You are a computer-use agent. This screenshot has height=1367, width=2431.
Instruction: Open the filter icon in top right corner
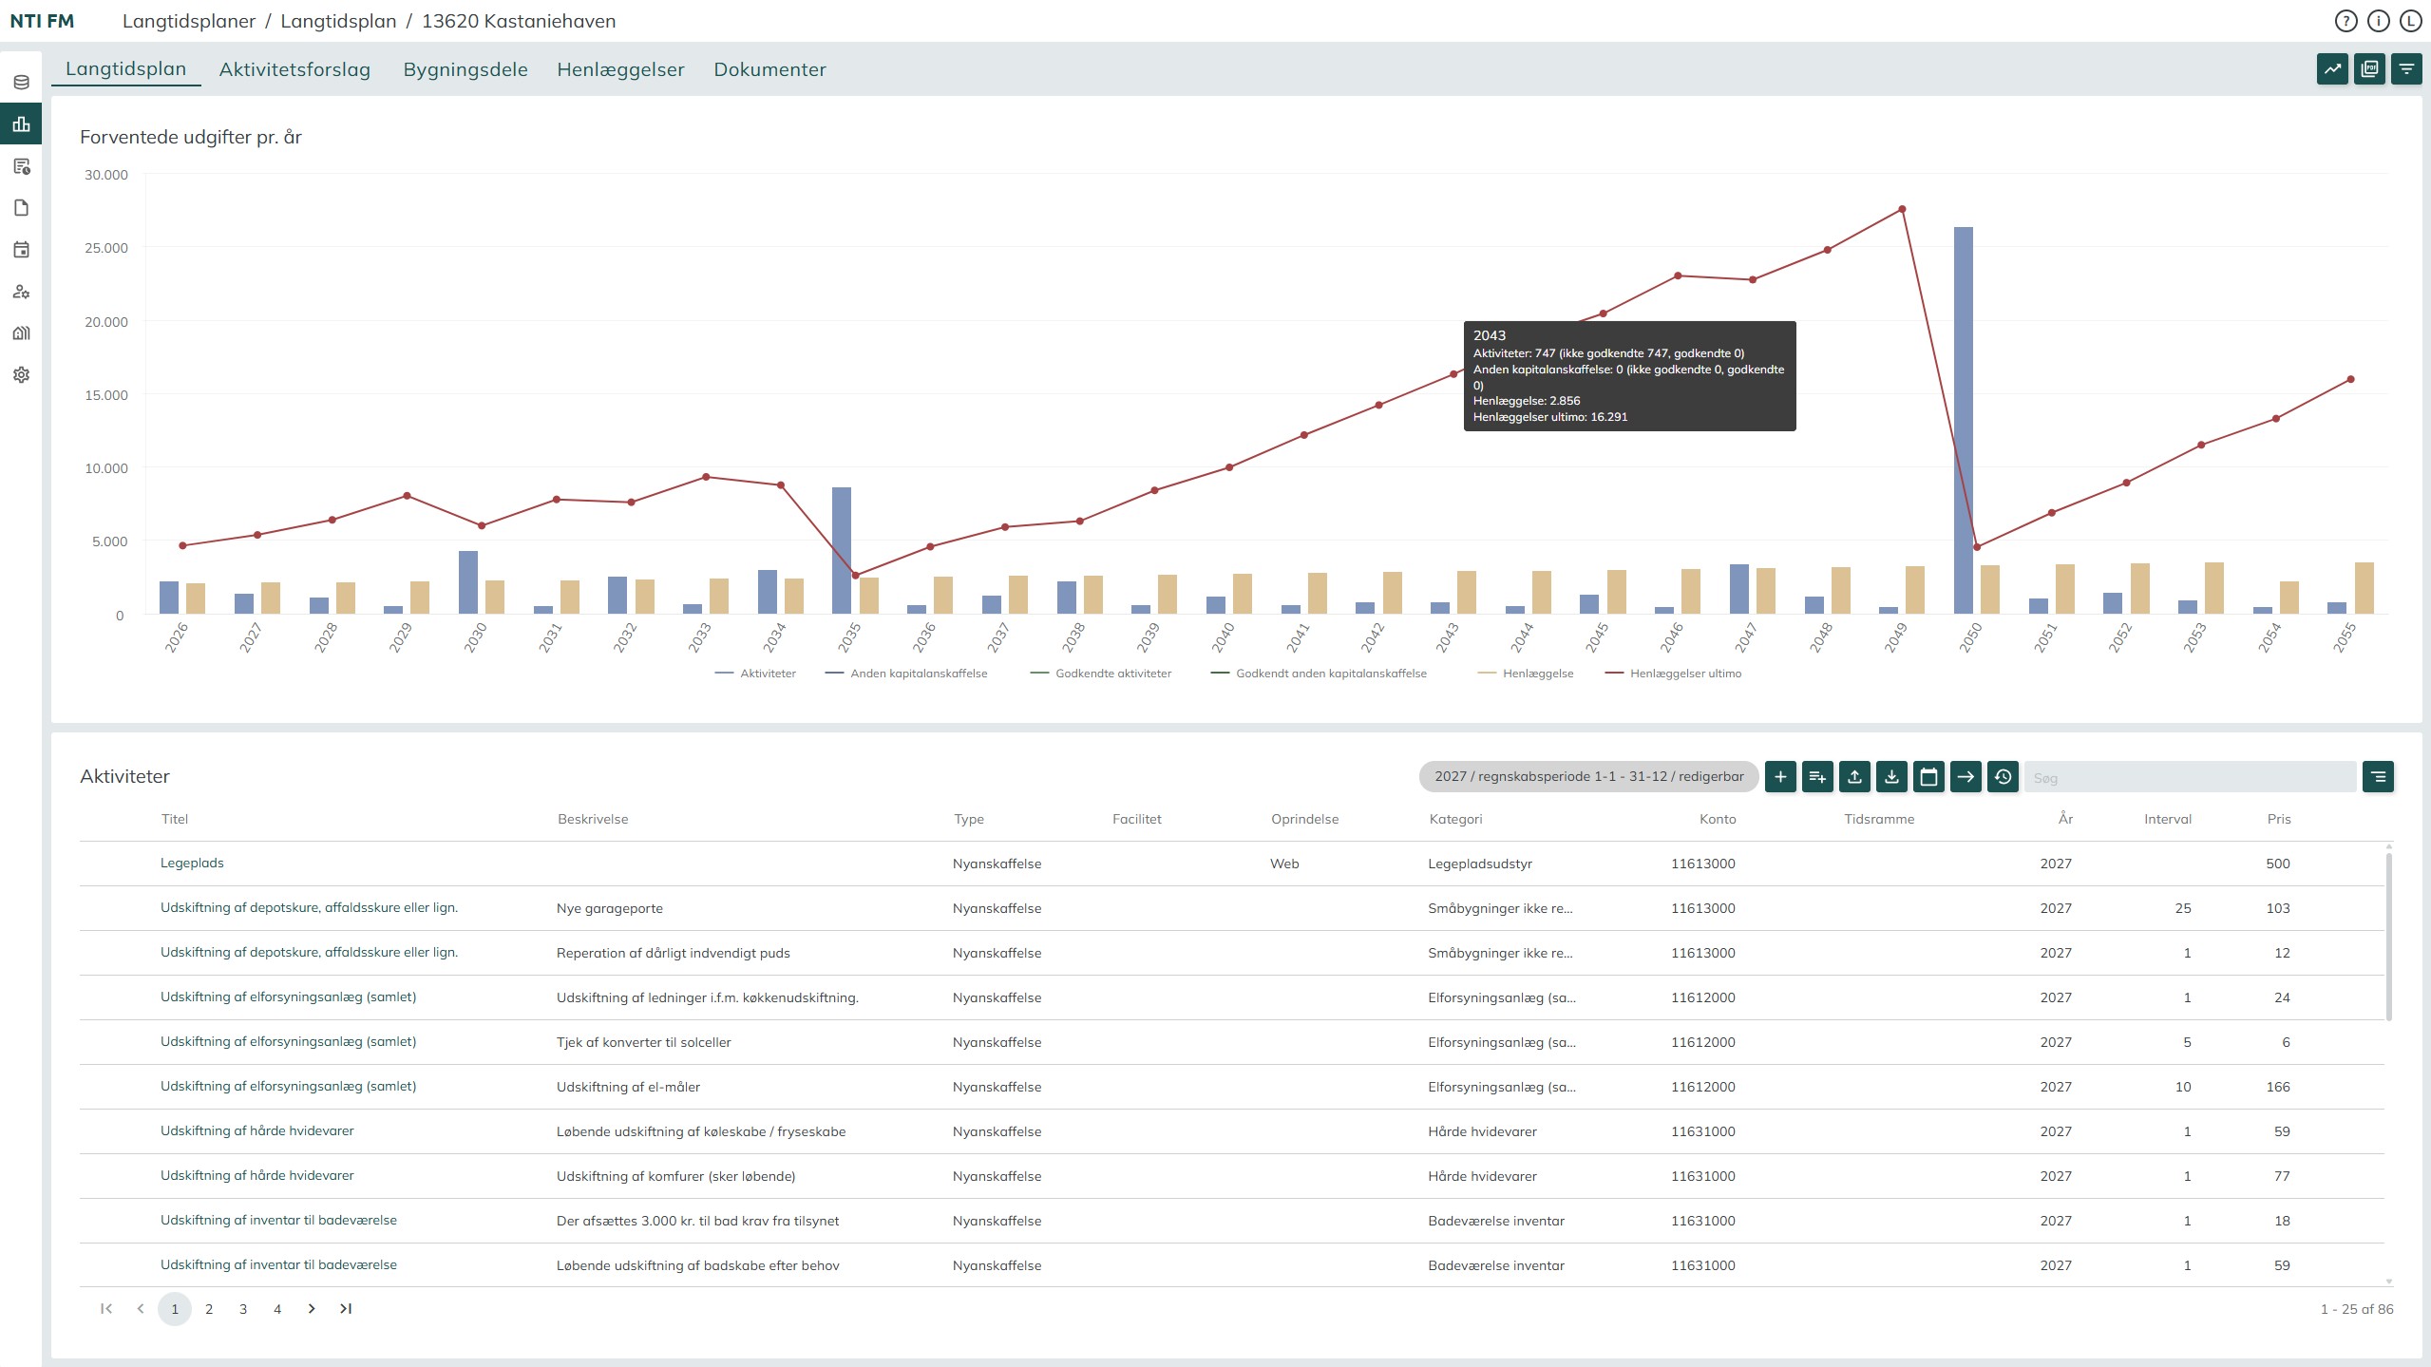pyautogui.click(x=2406, y=69)
